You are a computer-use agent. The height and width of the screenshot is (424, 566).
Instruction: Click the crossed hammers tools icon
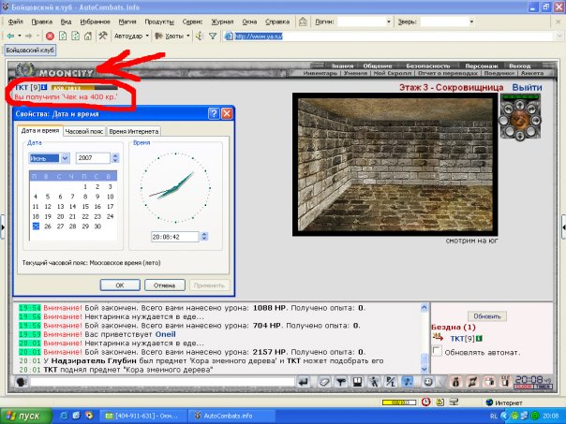tap(103, 36)
